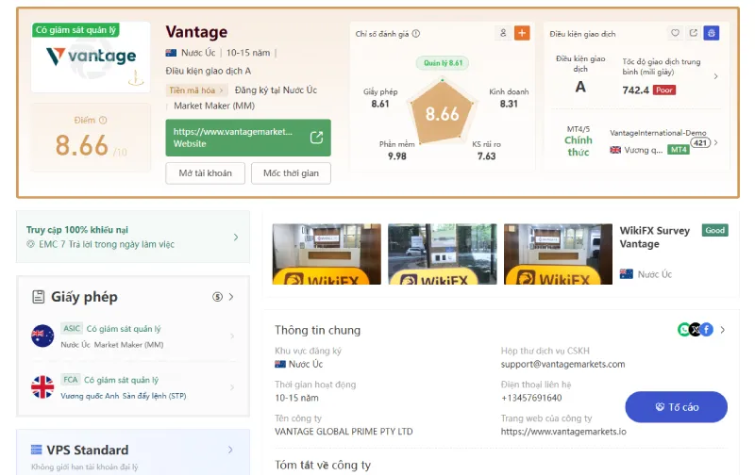
Task: Click the phone number +13457691640
Action: pyautogui.click(x=531, y=398)
